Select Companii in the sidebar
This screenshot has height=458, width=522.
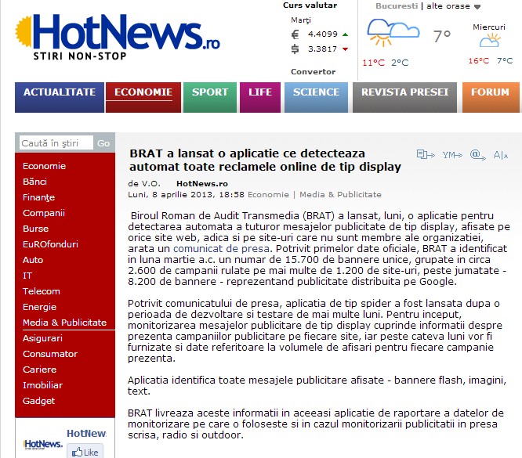click(x=44, y=213)
